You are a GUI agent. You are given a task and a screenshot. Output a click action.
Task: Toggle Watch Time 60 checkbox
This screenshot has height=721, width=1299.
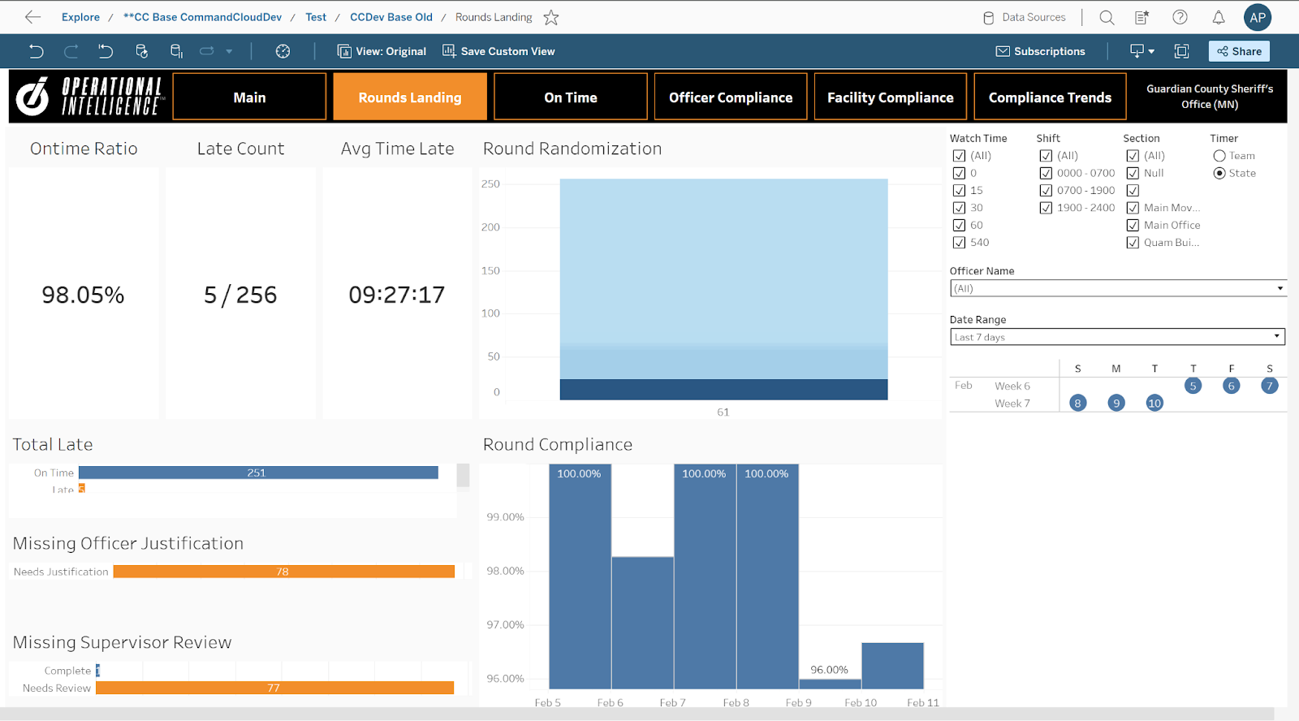pos(959,225)
